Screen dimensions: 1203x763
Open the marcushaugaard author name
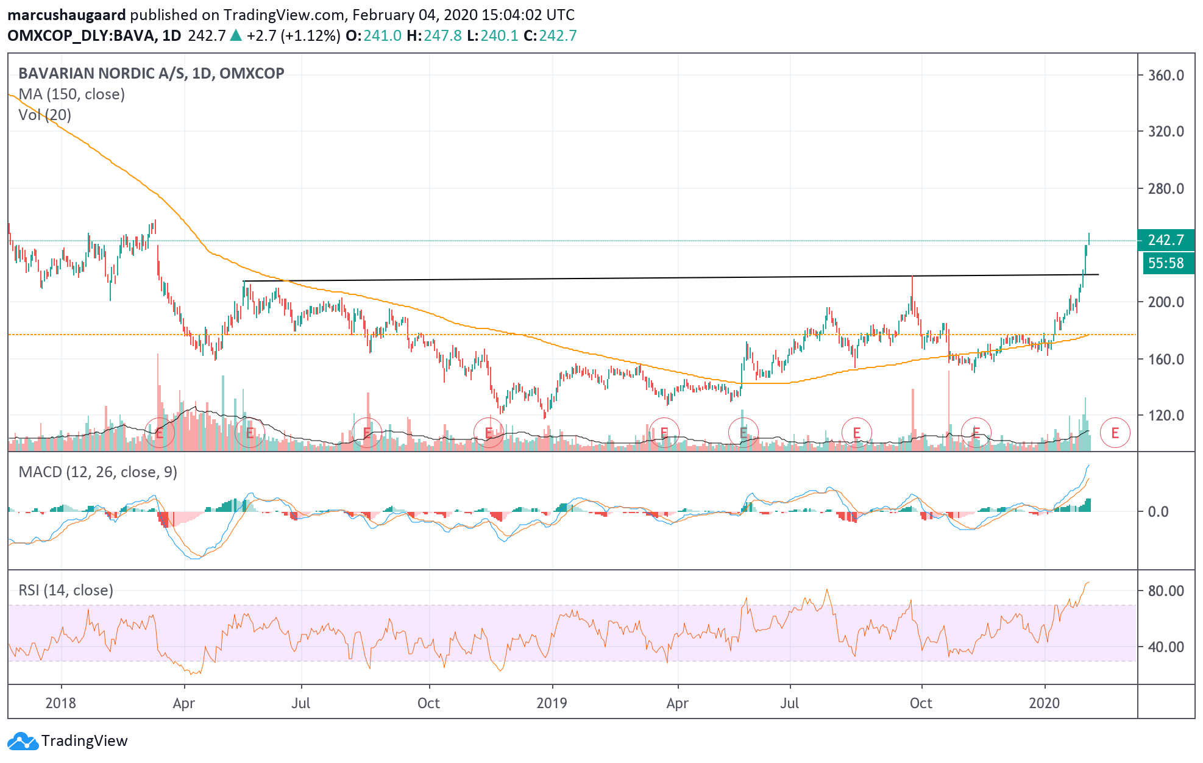(x=66, y=15)
